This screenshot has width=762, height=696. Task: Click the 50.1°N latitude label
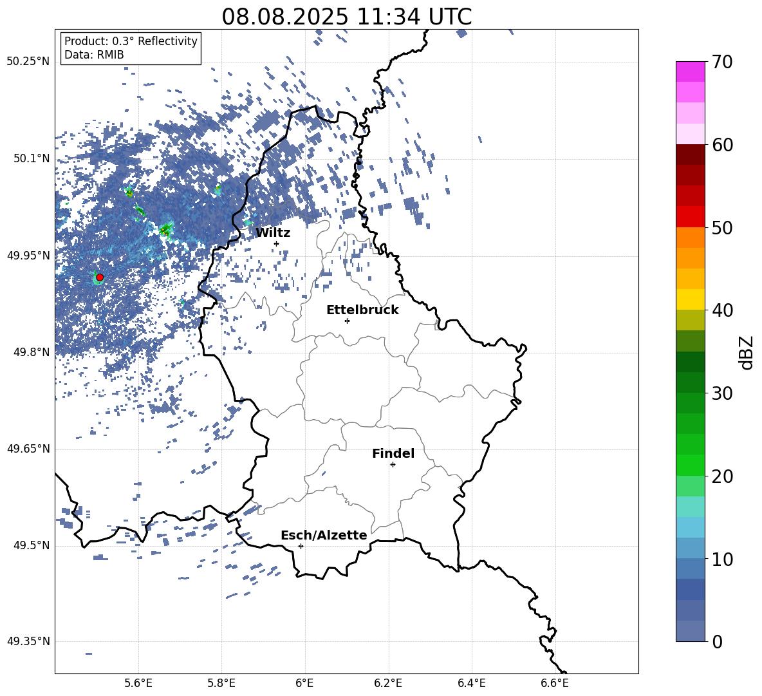pyautogui.click(x=32, y=158)
